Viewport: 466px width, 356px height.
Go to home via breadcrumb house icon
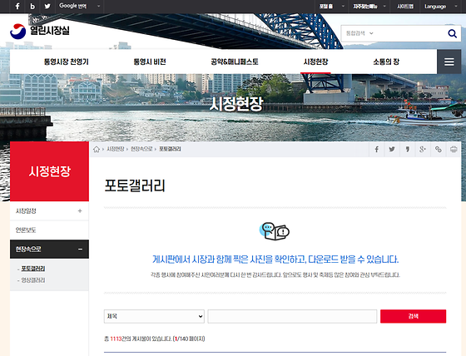[x=97, y=149]
